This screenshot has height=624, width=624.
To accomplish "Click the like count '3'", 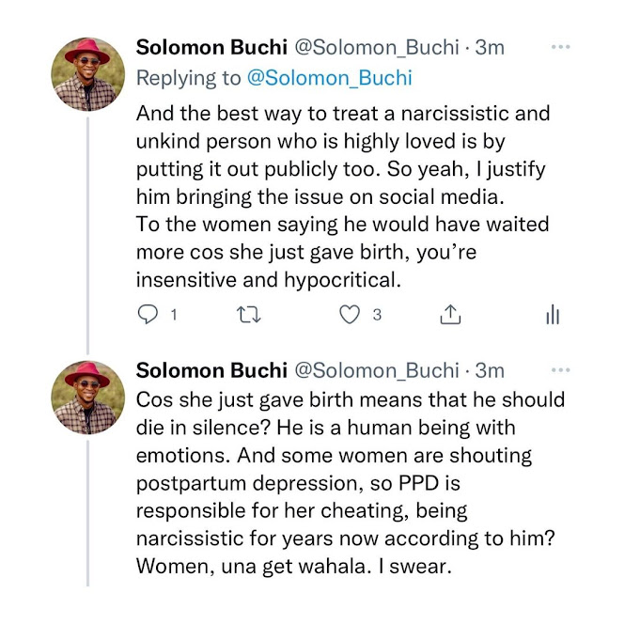I will (377, 316).
